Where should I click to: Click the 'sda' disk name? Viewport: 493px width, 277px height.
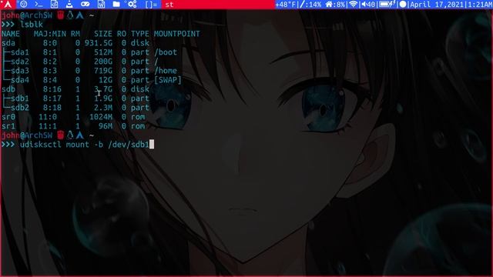click(x=8, y=43)
